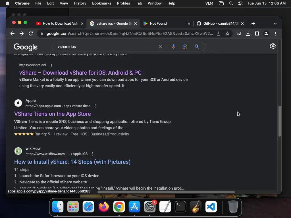Open System Settings from the dock

click(150, 207)
